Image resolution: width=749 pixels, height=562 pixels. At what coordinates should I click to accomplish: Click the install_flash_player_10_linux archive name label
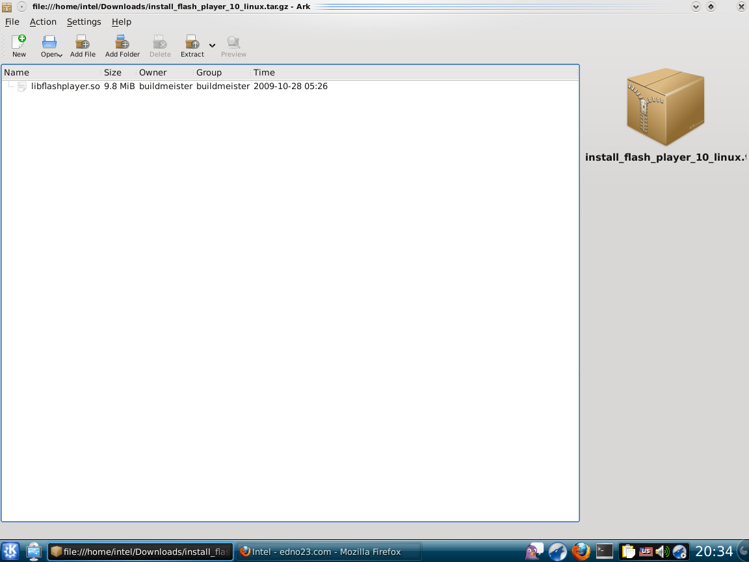point(665,157)
